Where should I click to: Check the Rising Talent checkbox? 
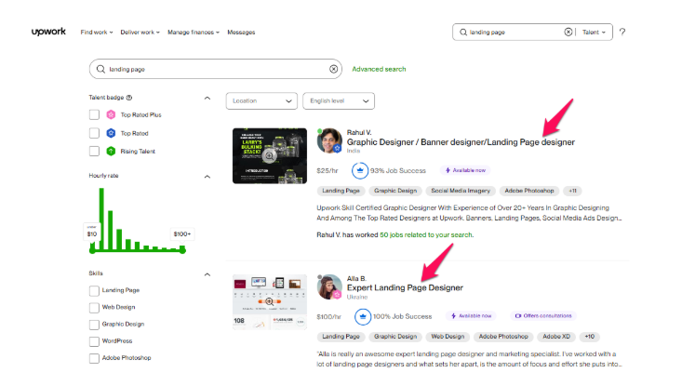[x=94, y=151]
